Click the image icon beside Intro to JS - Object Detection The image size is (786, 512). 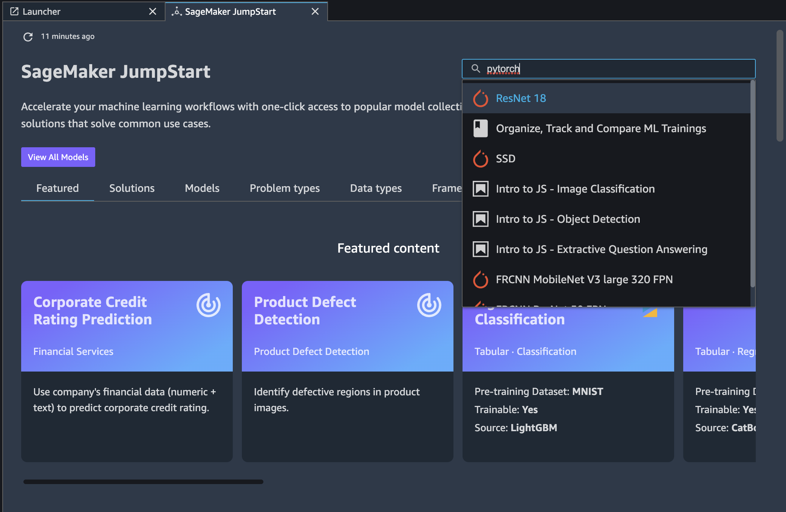[x=481, y=219]
